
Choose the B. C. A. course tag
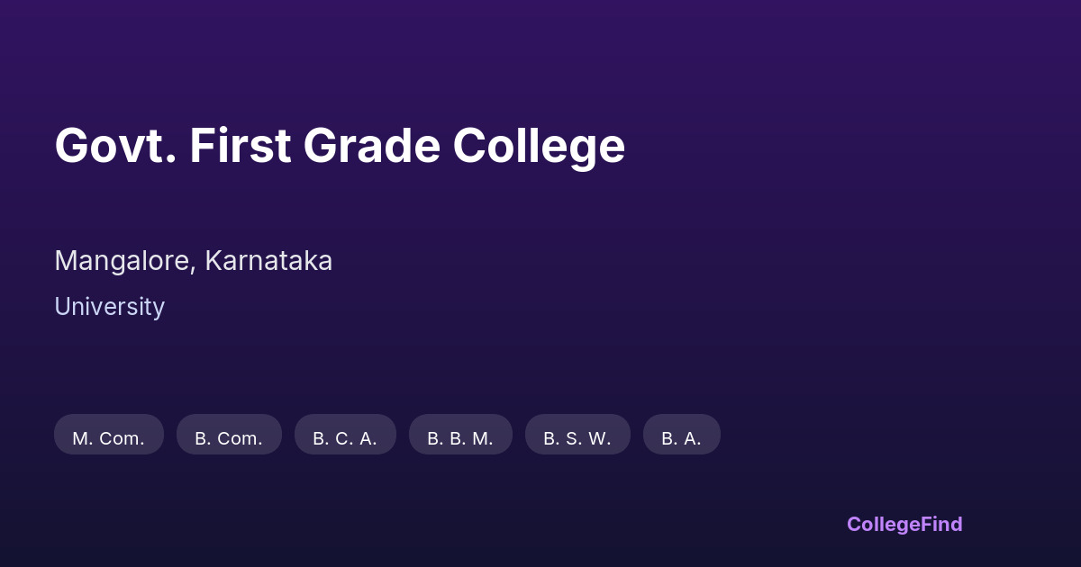(345, 435)
